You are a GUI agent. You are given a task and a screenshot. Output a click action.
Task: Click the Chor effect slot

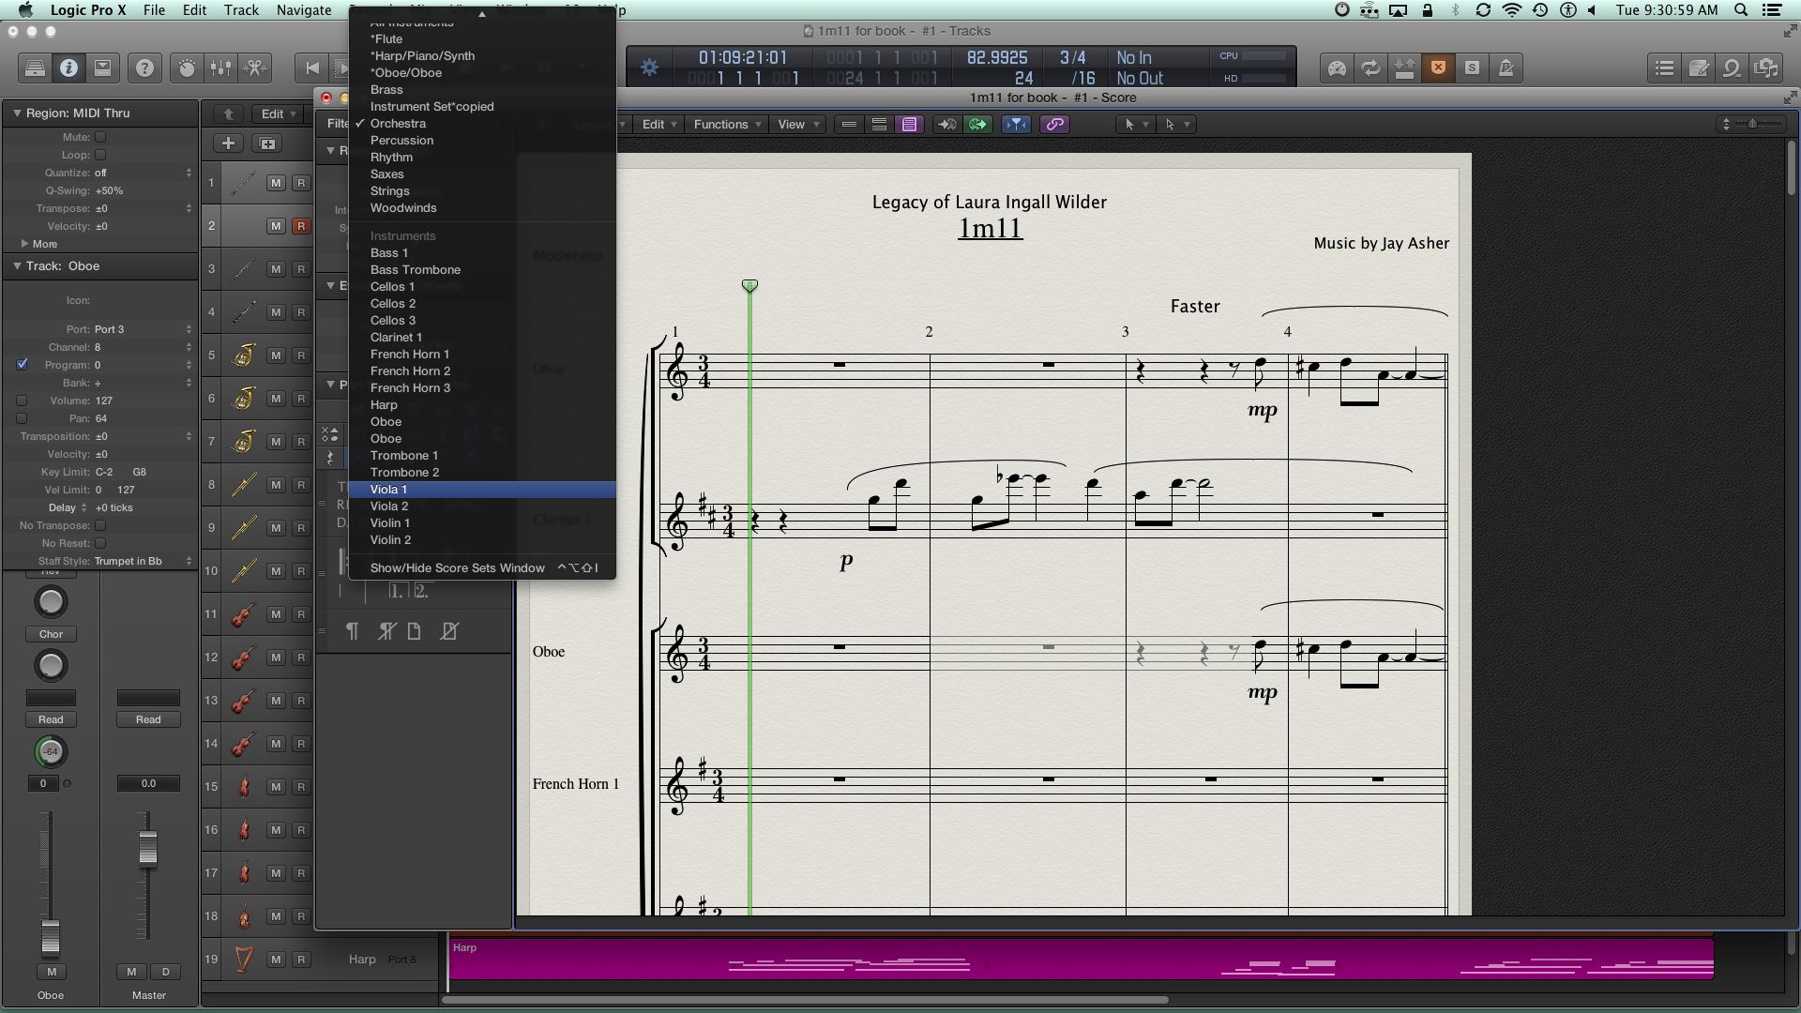51,635
